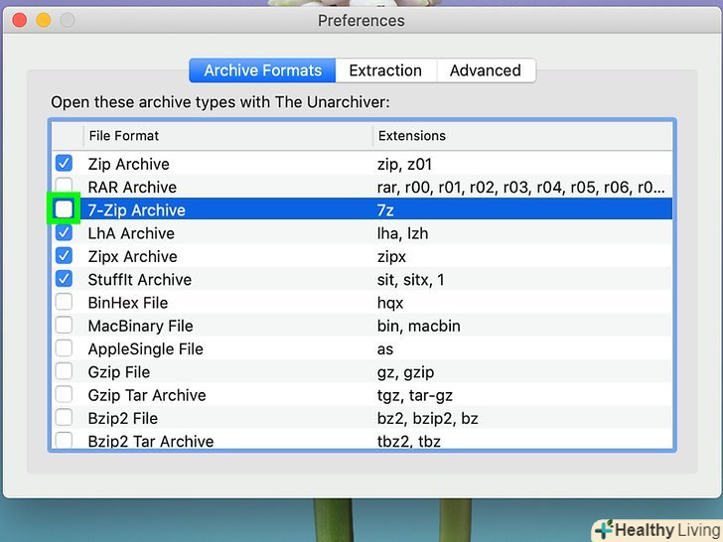
Task: Uncheck the Zip Archive checkbox
Action: tap(64, 164)
